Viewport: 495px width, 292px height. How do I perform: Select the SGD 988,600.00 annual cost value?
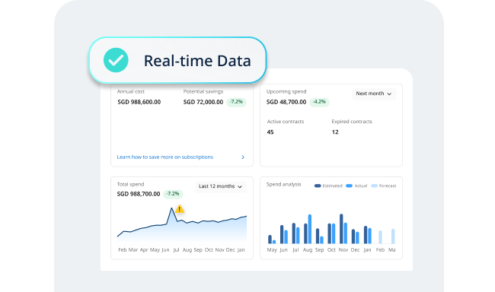coord(139,102)
